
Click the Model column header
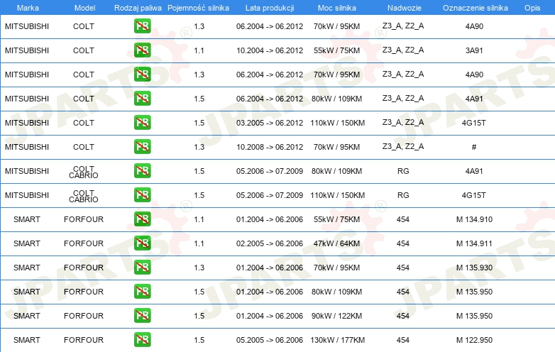[84, 8]
